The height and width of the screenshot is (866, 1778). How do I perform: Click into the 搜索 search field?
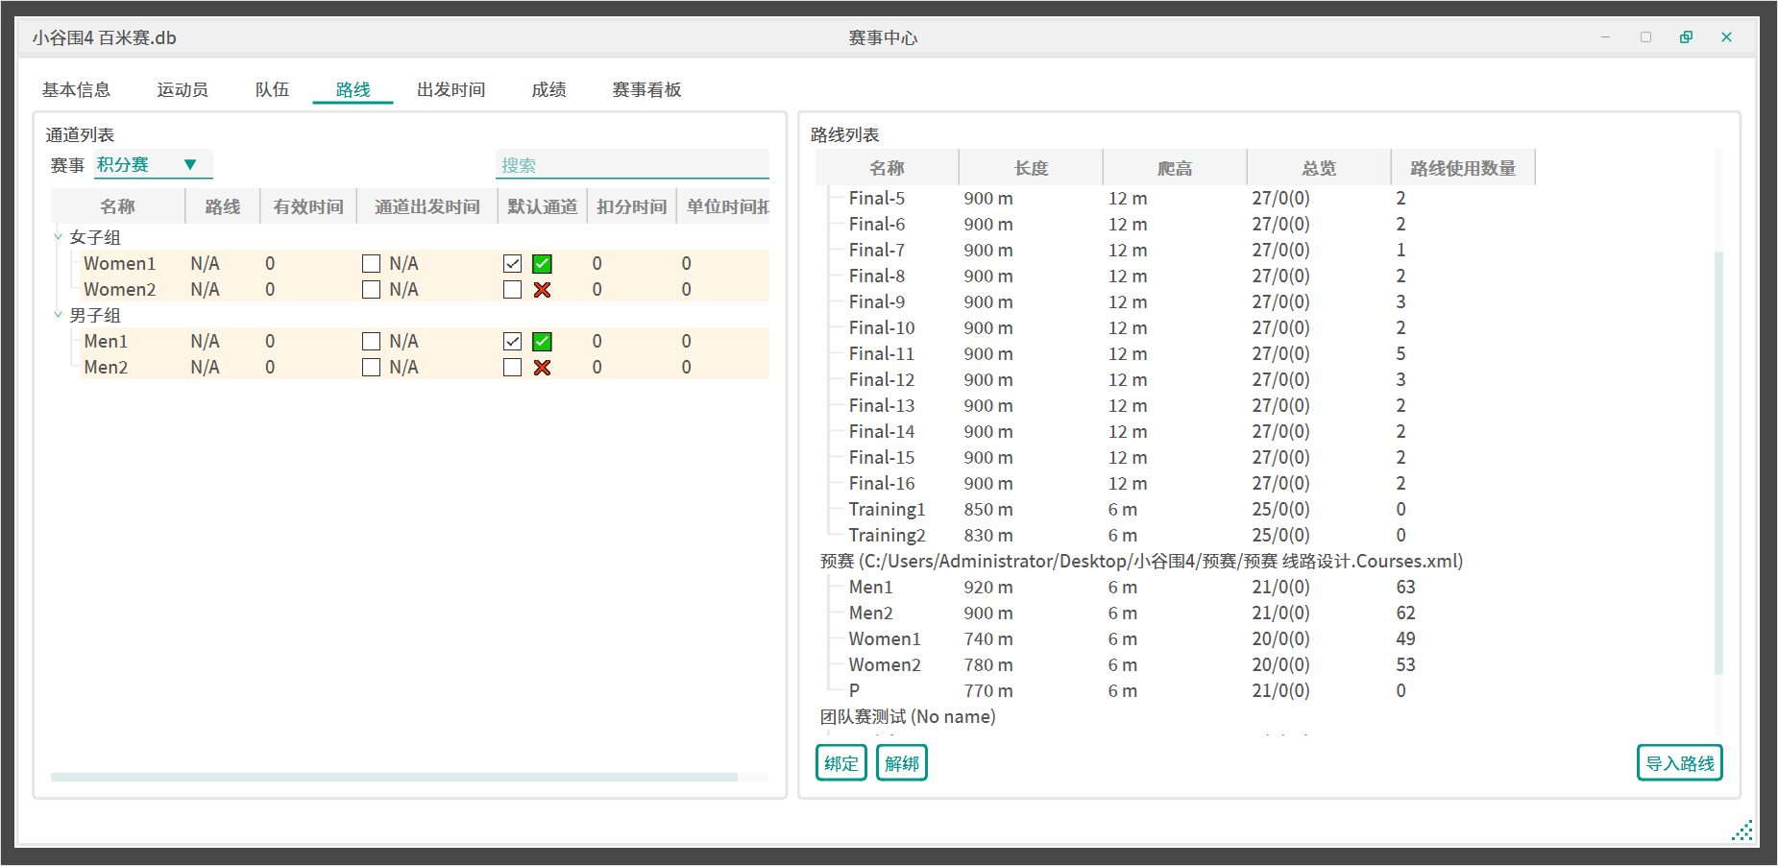(x=632, y=165)
